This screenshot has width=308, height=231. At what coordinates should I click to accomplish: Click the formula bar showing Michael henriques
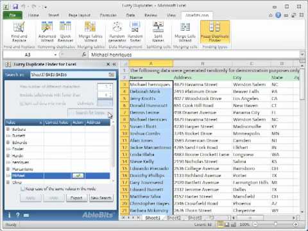pos(194,55)
